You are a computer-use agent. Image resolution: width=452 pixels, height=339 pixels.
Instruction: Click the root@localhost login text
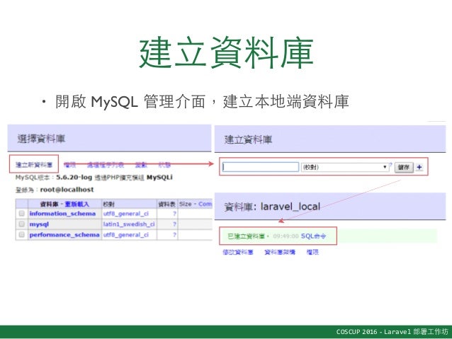pos(67,190)
